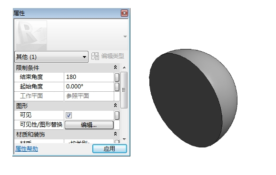Click the Revit type preview thumbnail
The width and height of the screenshot is (276, 175).
(31, 35)
